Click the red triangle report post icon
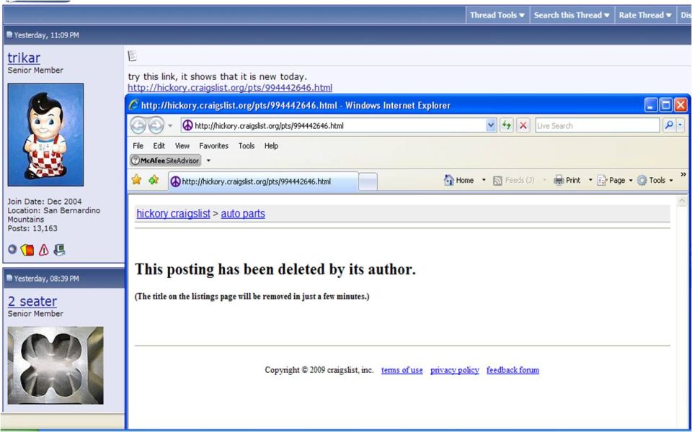692x432 pixels. tap(44, 250)
